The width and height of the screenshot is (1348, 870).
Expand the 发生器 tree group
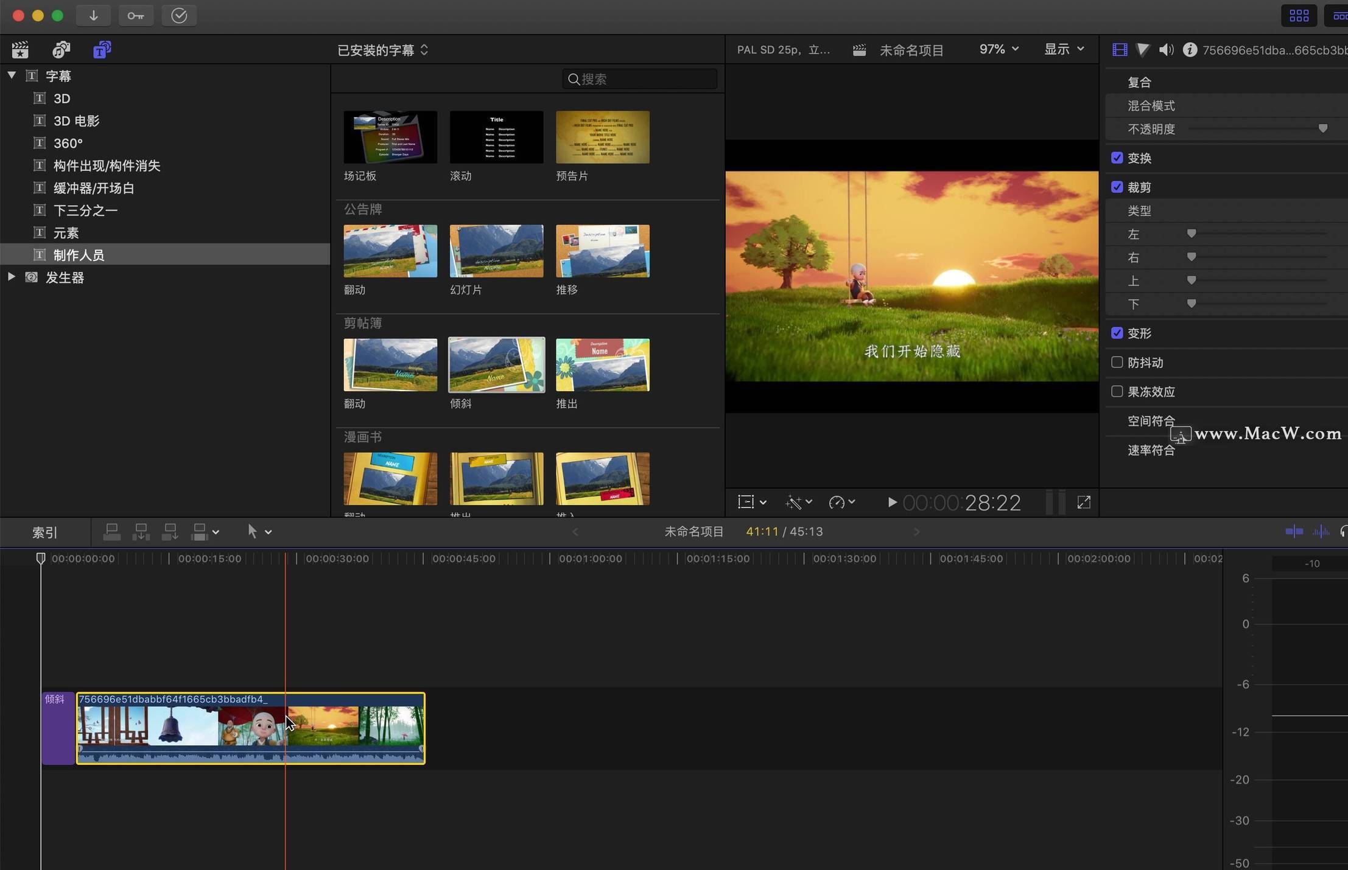click(x=12, y=277)
